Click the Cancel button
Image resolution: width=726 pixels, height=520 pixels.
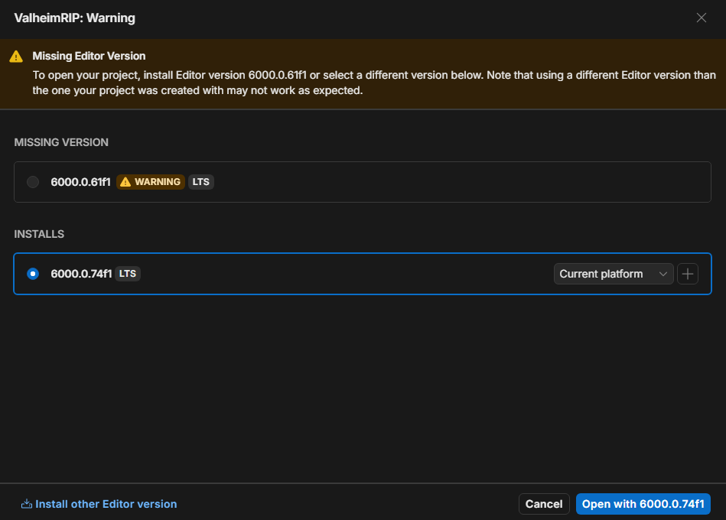(x=544, y=504)
